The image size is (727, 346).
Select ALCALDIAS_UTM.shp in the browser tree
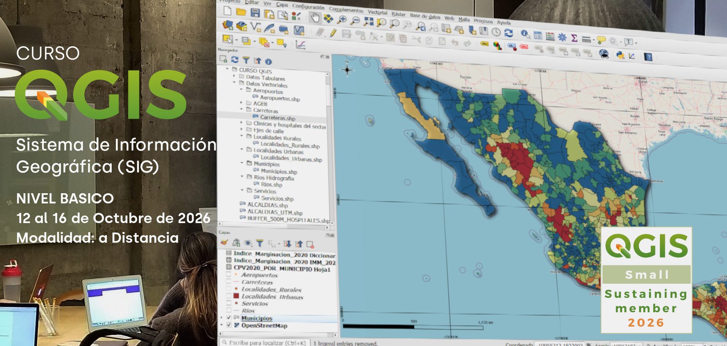275,212
